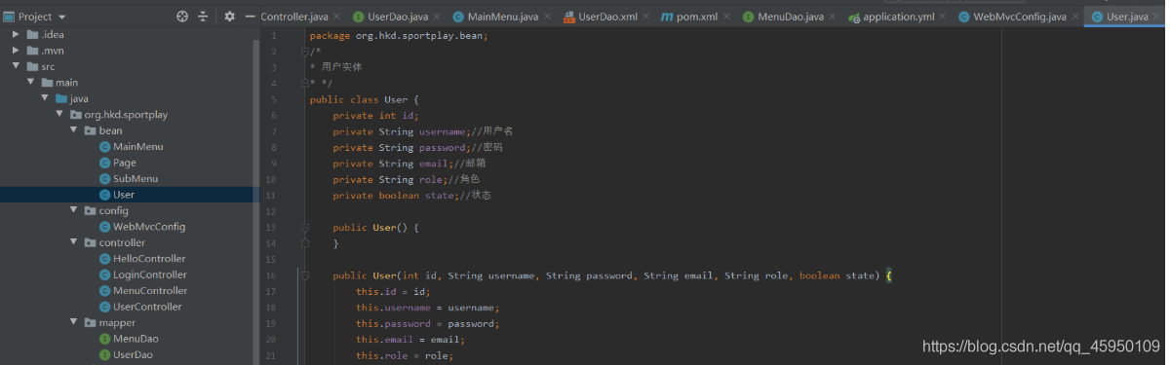Collapse the src folder arrow
The width and height of the screenshot is (1170, 365).
pos(17,66)
